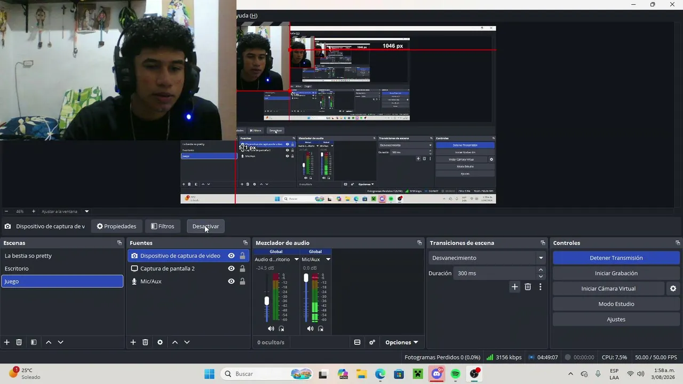Select the Escritorio scene
The width and height of the screenshot is (683, 384).
(62, 269)
